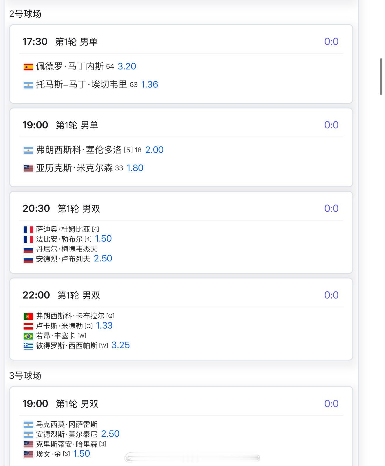
Task: Open 0:0 score of 17:30 match
Action: [331, 41]
